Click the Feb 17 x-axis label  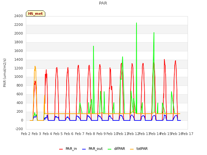pos(188,134)
